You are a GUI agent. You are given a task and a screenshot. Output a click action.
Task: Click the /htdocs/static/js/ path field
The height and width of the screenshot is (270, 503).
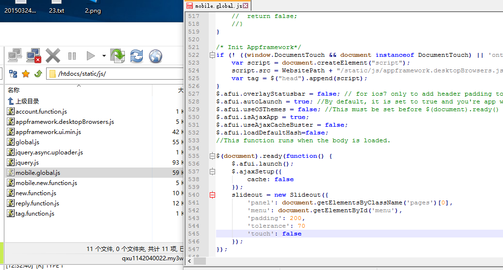coord(116,74)
